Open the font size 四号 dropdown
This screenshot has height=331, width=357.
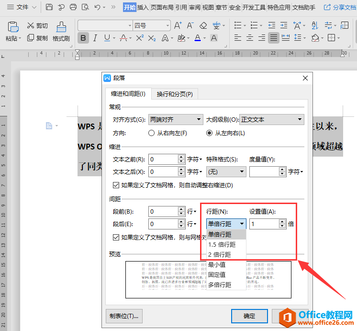click(x=167, y=25)
